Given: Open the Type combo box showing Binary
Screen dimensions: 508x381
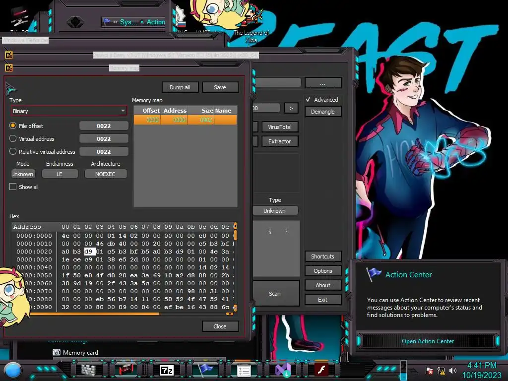Looking at the screenshot, I should [x=68, y=111].
